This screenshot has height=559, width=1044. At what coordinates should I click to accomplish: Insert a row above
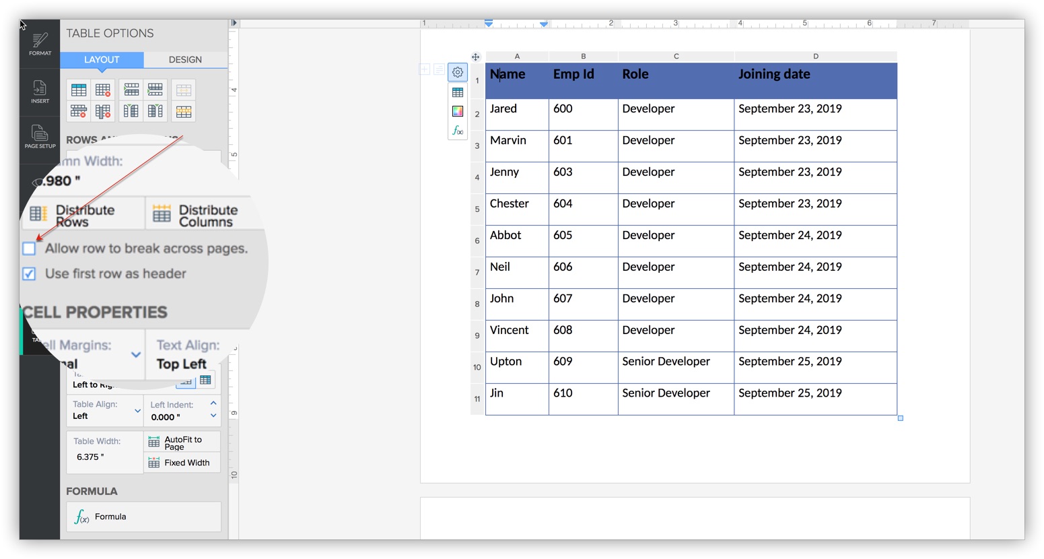(131, 90)
